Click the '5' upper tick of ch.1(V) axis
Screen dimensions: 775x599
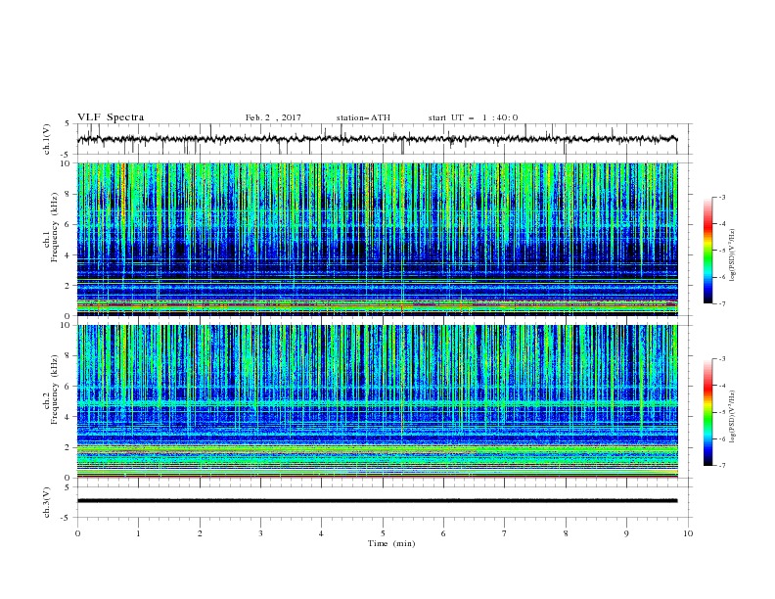tap(68, 124)
